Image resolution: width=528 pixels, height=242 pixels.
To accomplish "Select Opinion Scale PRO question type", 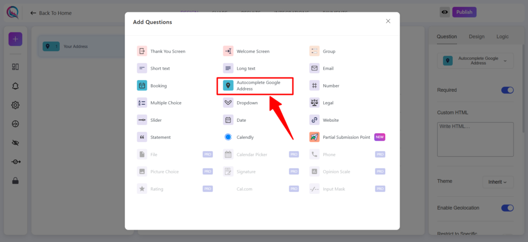I will [347, 171].
